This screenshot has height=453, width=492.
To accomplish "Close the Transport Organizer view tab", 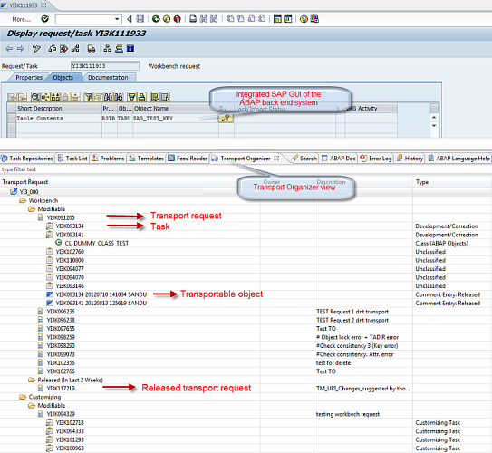I will click(276, 159).
